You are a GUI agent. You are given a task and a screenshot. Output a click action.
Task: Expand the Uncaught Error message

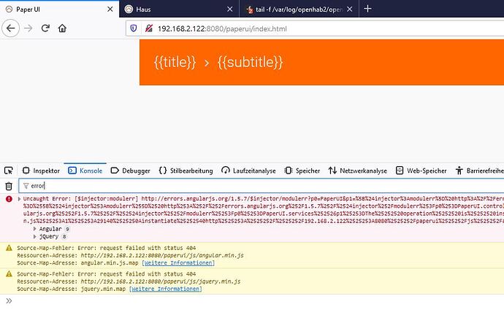[x=19, y=199]
